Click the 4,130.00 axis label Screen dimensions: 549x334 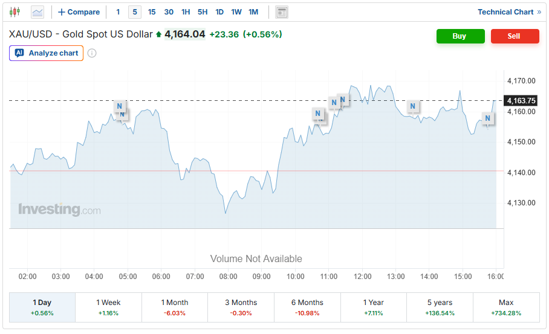point(521,203)
